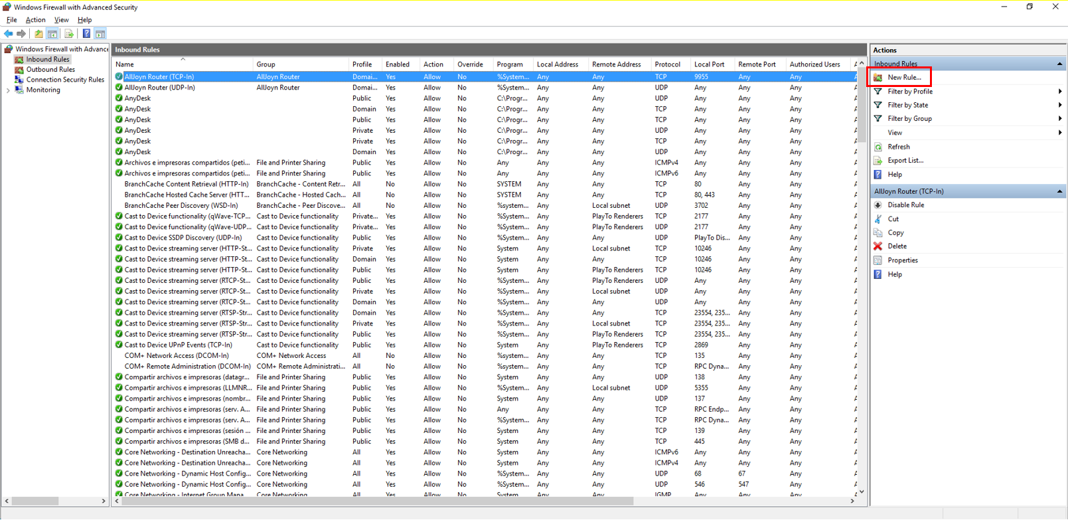Click the Export List icon in Actions pane

[878, 161]
